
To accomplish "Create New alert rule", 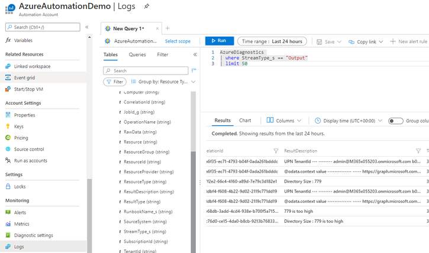I will point(408,41).
